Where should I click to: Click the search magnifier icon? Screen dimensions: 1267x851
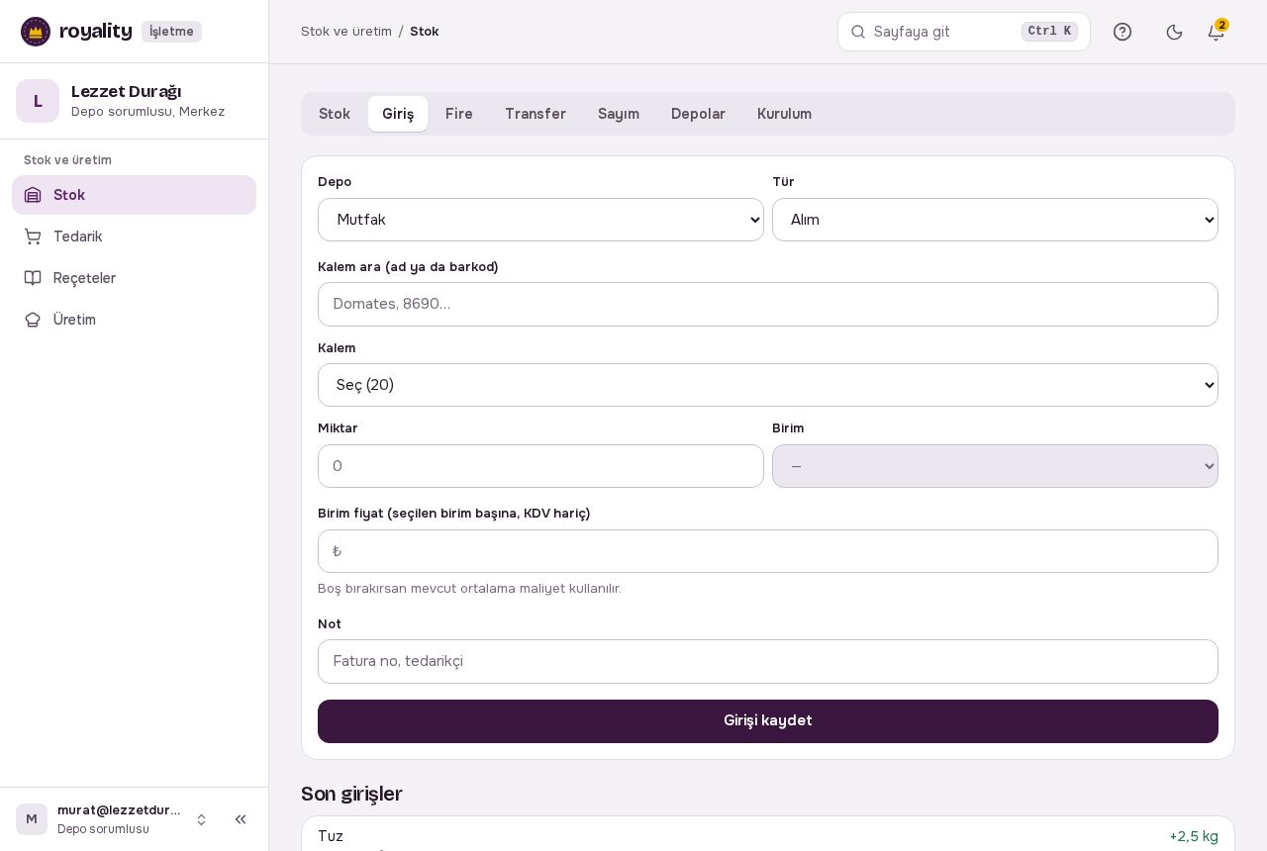[x=858, y=32]
